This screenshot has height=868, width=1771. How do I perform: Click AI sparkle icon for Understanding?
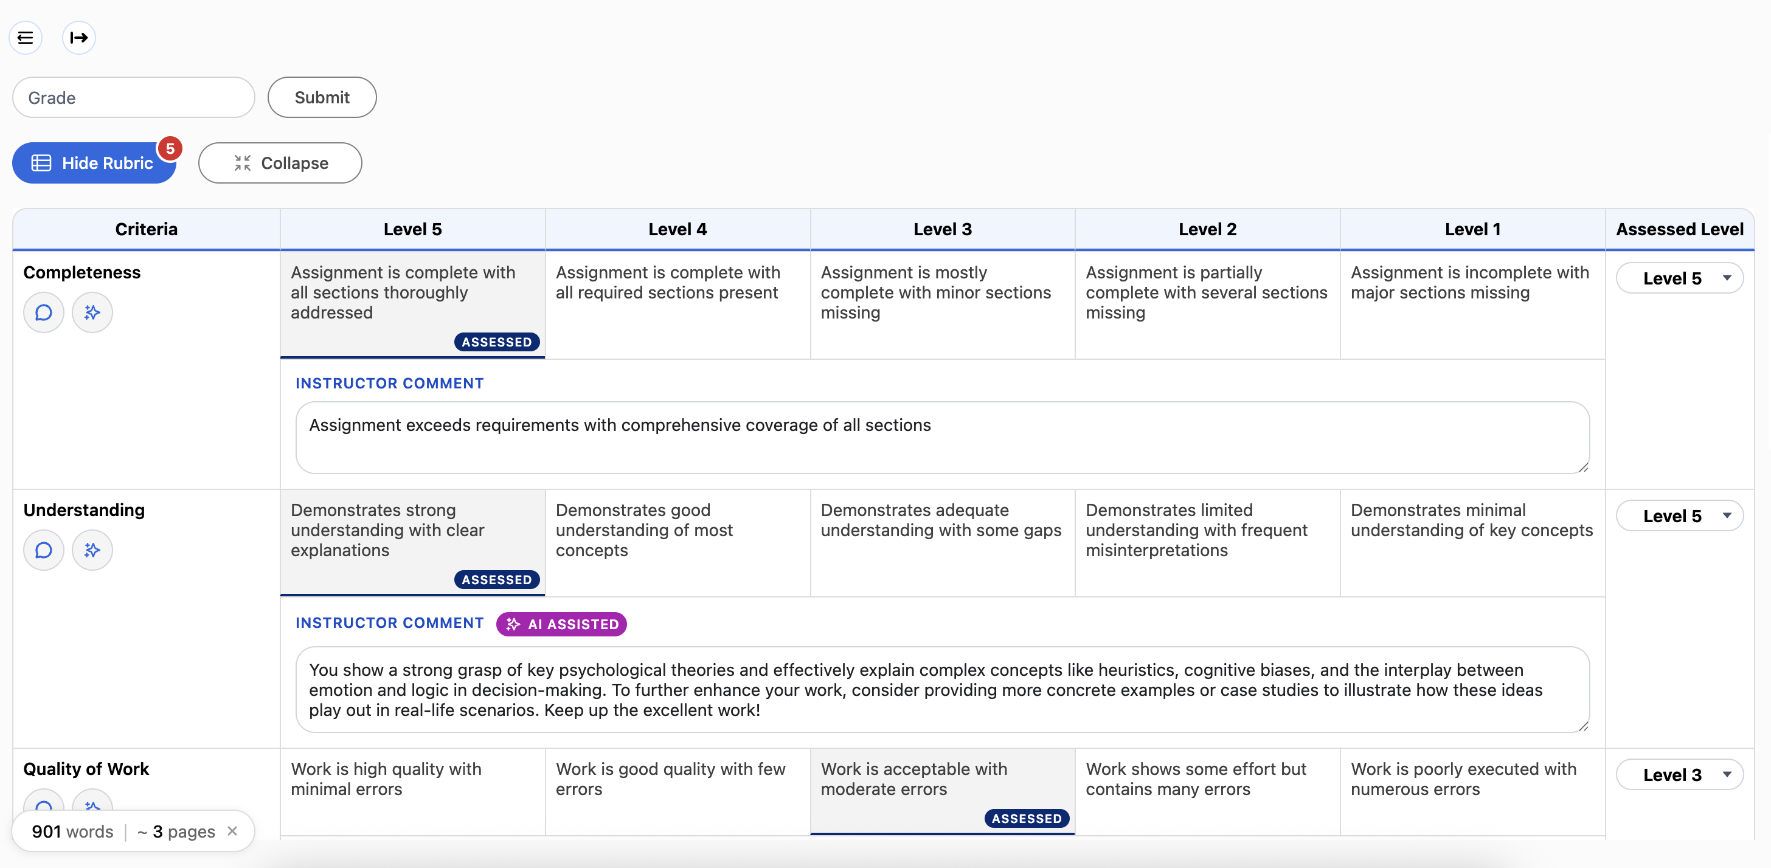click(x=92, y=551)
